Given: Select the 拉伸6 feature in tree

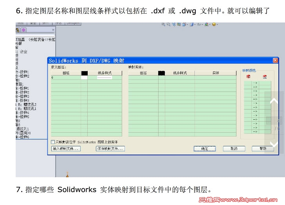Looking at the screenshot, I should [22, 137].
